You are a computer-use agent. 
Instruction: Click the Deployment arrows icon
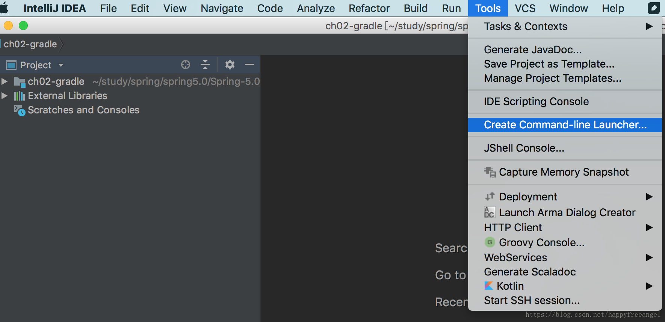coord(490,196)
